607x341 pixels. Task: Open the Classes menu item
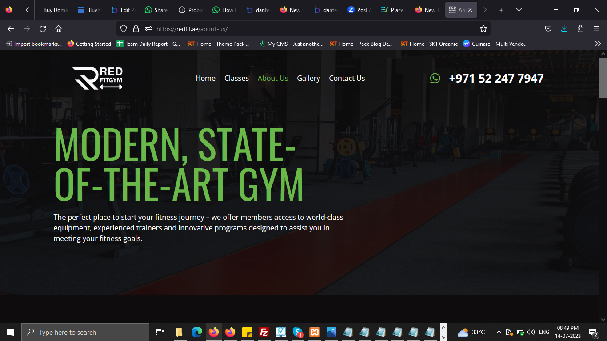click(236, 78)
